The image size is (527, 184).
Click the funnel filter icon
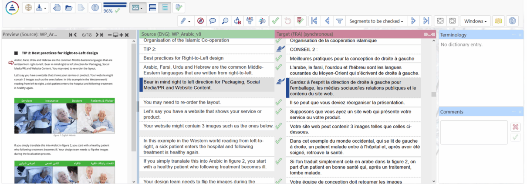(339, 21)
